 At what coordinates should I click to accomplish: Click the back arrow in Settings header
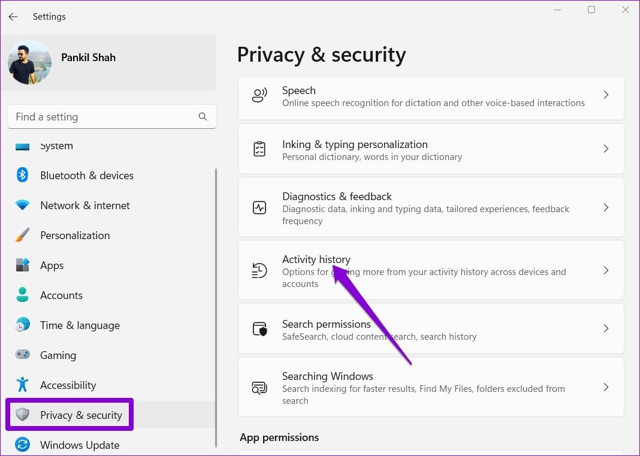[x=13, y=17]
